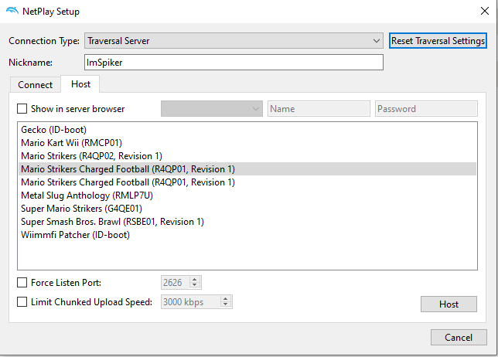This screenshot has width=498, height=357.
Task: Increase the listen port with the up arrow
Action: coord(195,279)
